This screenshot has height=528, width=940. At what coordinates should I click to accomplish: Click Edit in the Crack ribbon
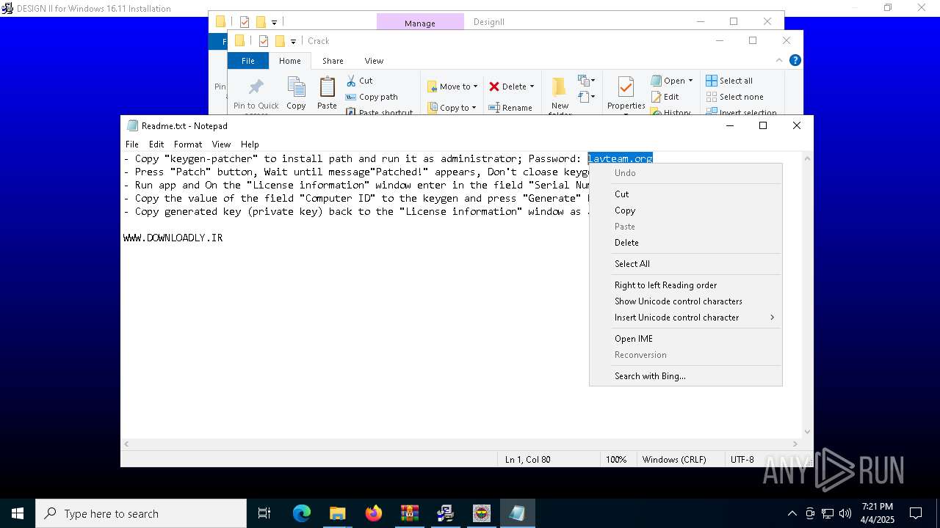[x=665, y=97]
